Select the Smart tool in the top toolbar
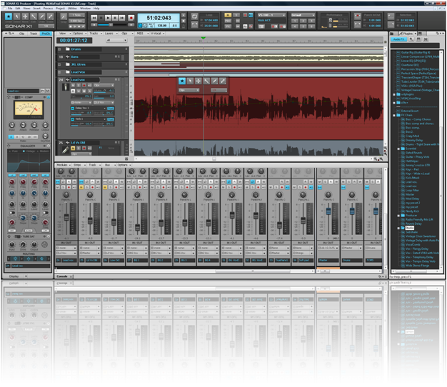This screenshot has width=447, height=387. point(9,17)
